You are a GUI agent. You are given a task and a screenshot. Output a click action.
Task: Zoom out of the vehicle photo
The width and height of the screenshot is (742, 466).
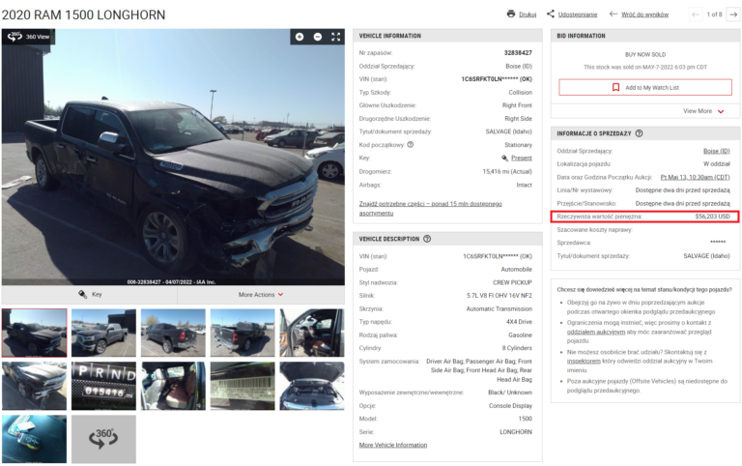click(318, 37)
